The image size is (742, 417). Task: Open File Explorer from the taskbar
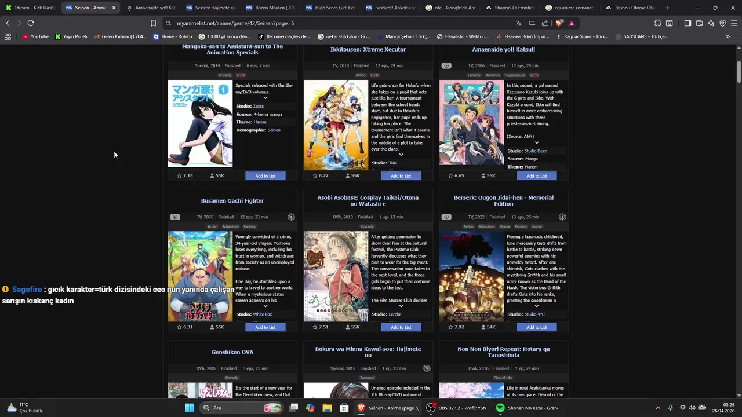[327, 408]
